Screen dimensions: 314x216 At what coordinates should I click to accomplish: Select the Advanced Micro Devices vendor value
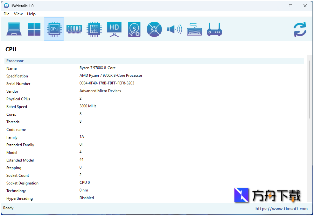(100, 91)
